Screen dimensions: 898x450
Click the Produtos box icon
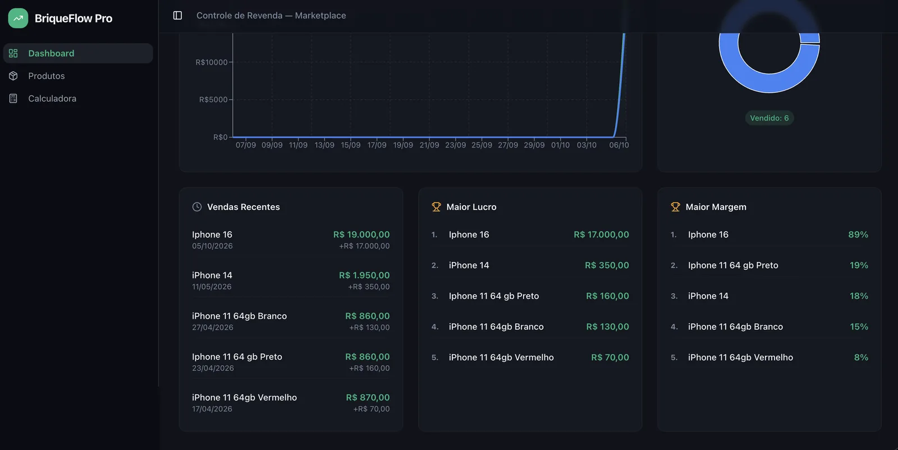point(13,76)
